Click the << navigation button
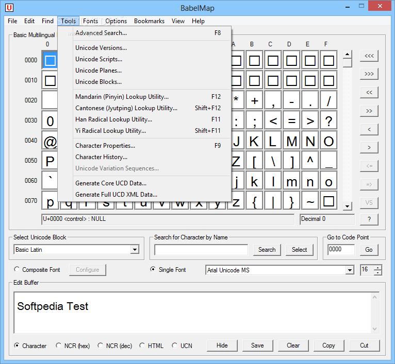Viewport: 395px width, 364px height. 369,92
